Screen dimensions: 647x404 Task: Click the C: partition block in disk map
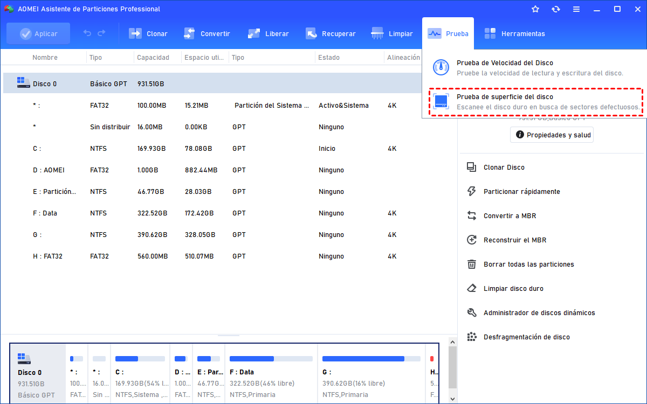(140, 374)
